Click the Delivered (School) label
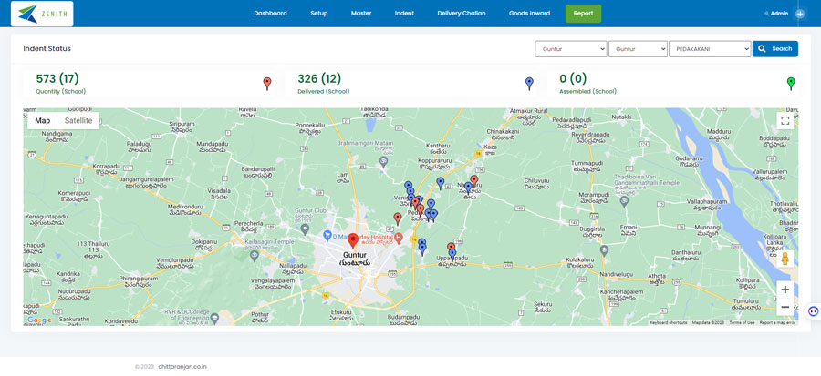821x376 pixels. (x=324, y=91)
